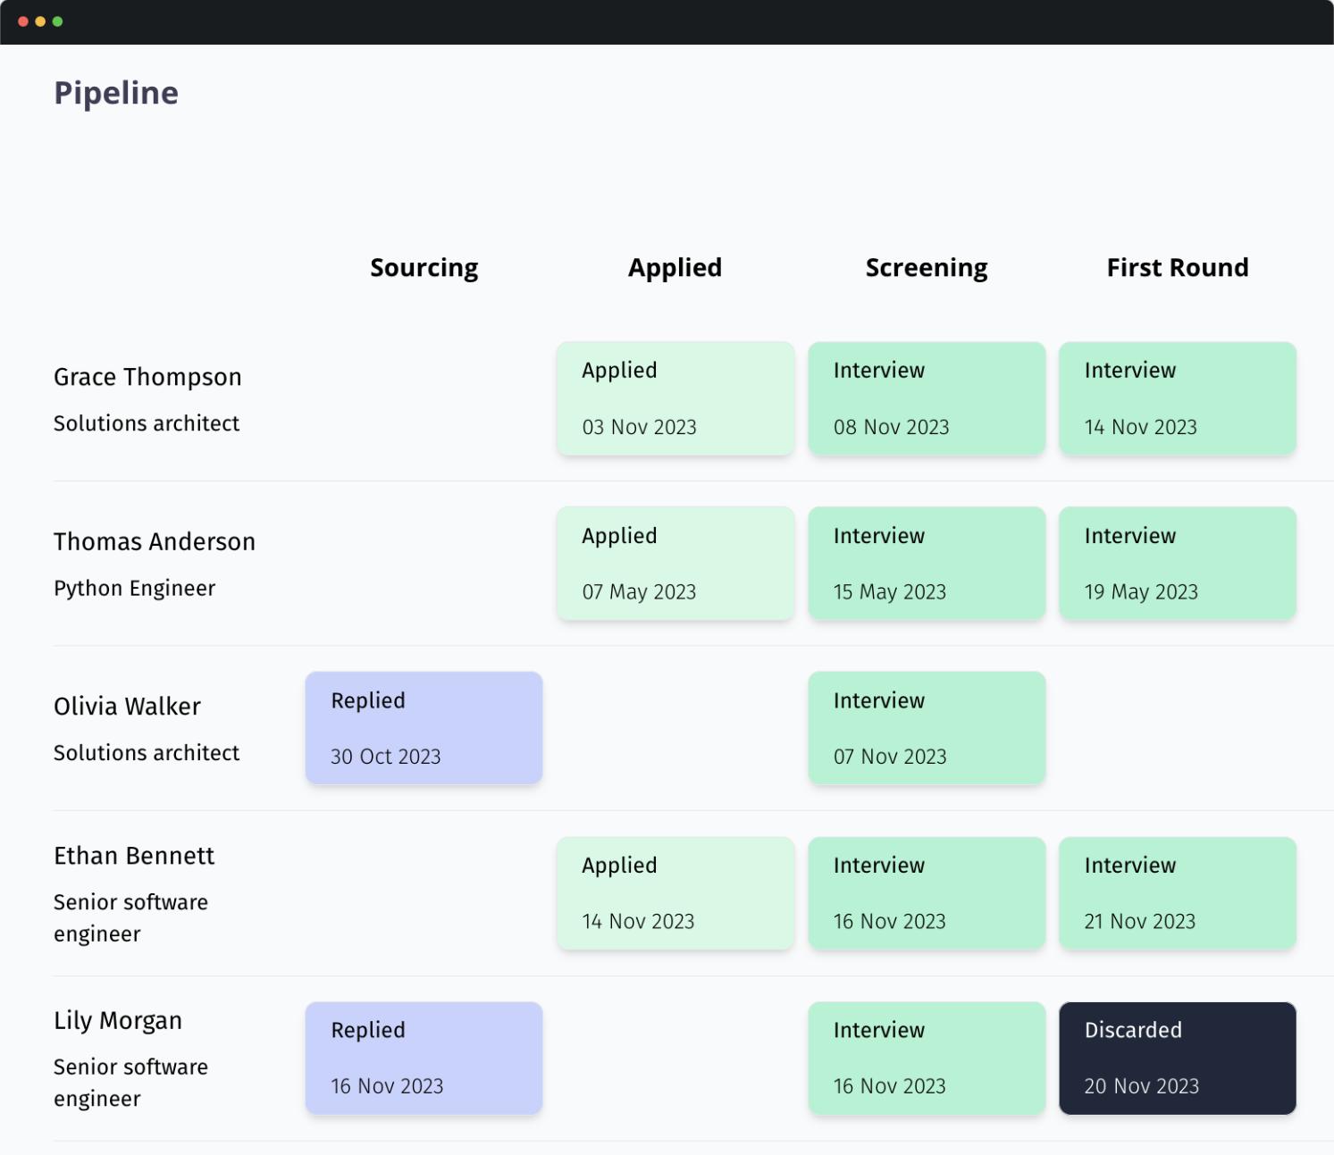Image resolution: width=1334 pixels, height=1155 pixels.
Task: Click Ethan Bennett's First Round interview card
Action: (x=1177, y=892)
